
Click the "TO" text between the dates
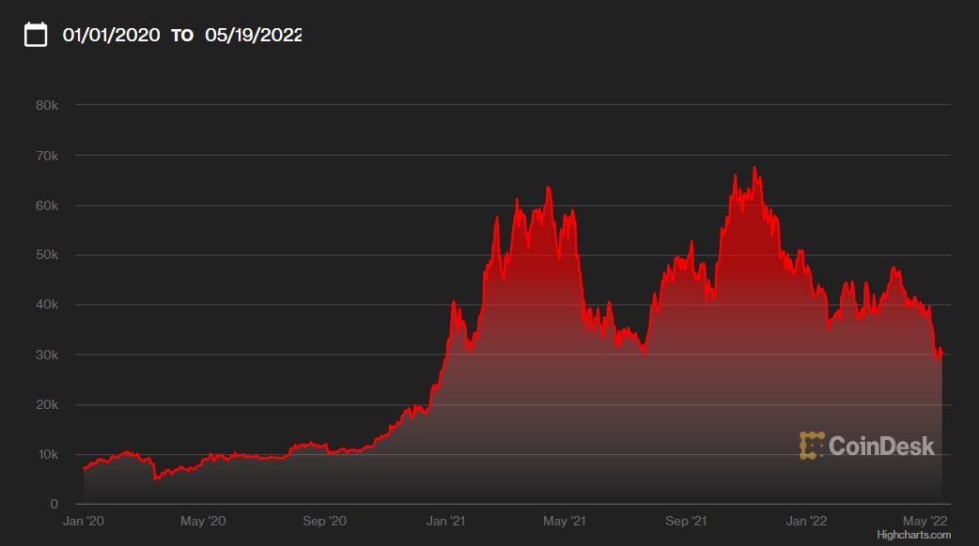182,36
